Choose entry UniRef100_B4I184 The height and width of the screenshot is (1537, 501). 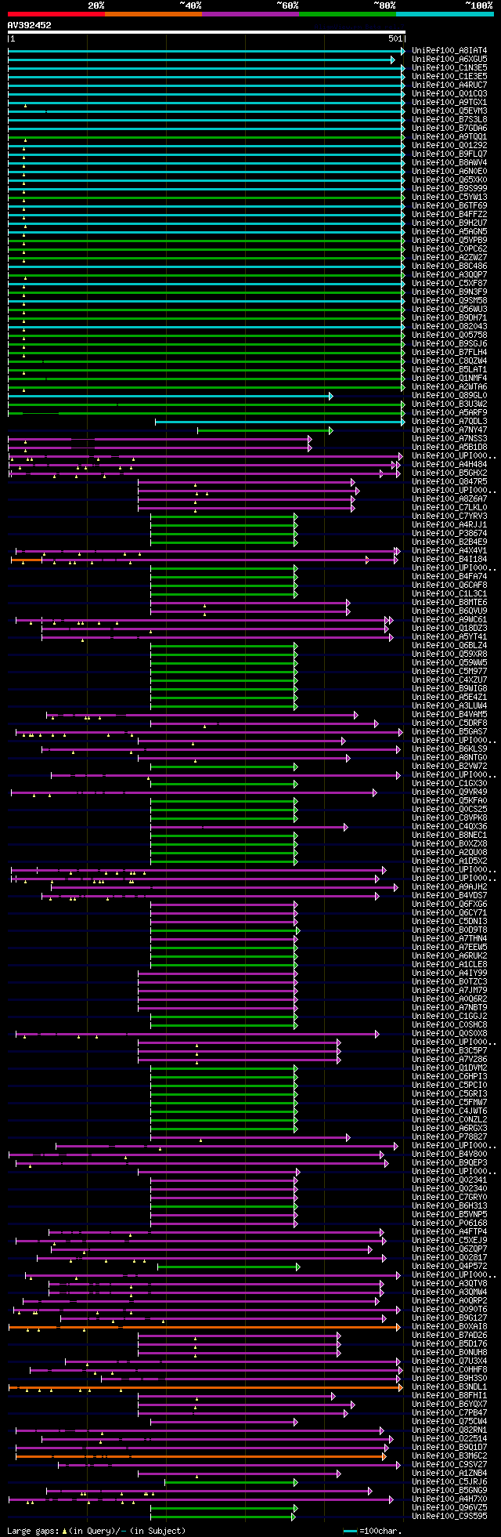449,560
